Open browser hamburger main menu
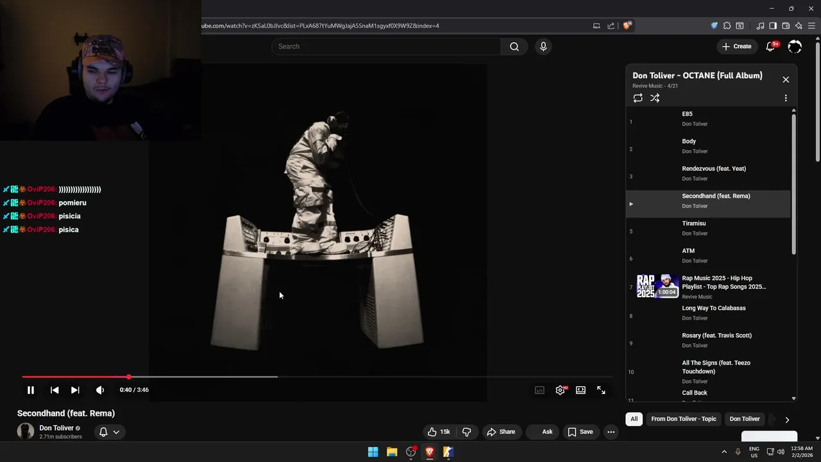821x462 pixels. [811, 26]
